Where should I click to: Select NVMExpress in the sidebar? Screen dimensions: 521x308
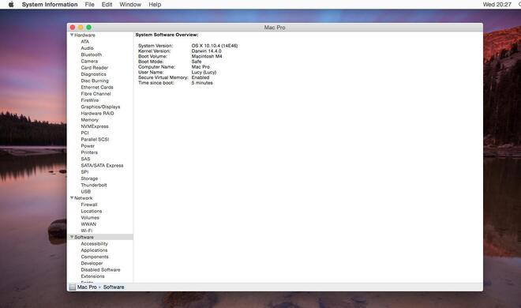coord(95,126)
